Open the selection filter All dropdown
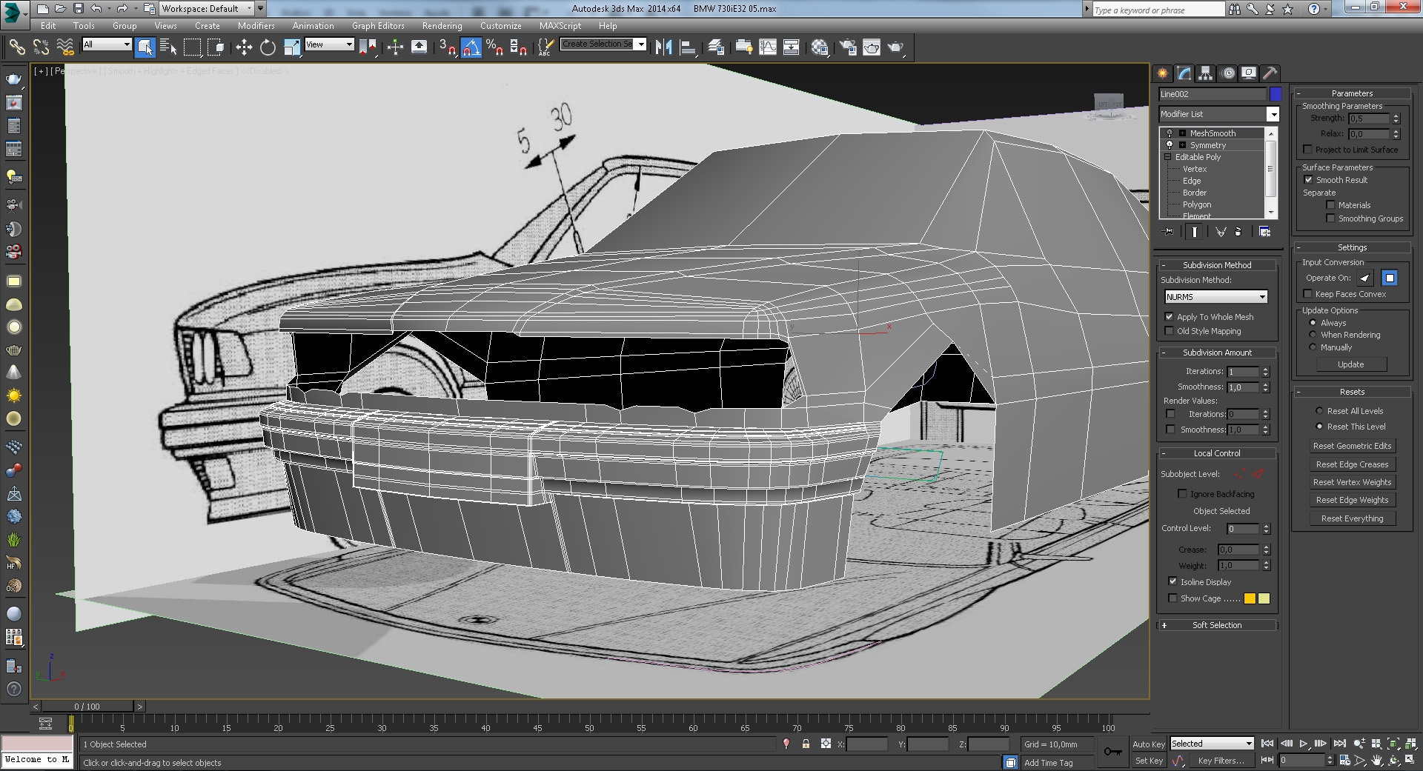This screenshot has height=771, width=1423. pyautogui.click(x=107, y=44)
